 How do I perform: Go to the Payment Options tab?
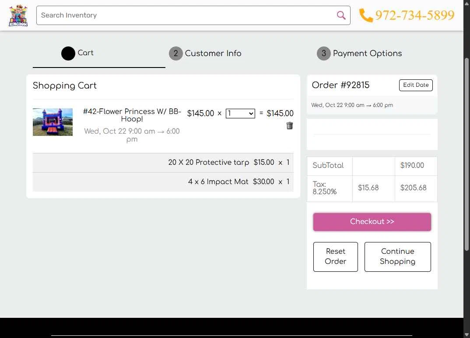(367, 53)
